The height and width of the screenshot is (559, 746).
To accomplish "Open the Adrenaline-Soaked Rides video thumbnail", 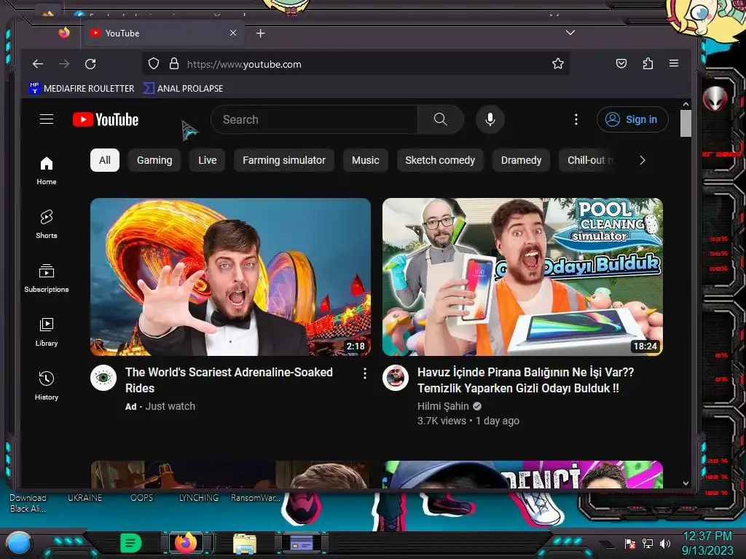I will click(x=230, y=277).
